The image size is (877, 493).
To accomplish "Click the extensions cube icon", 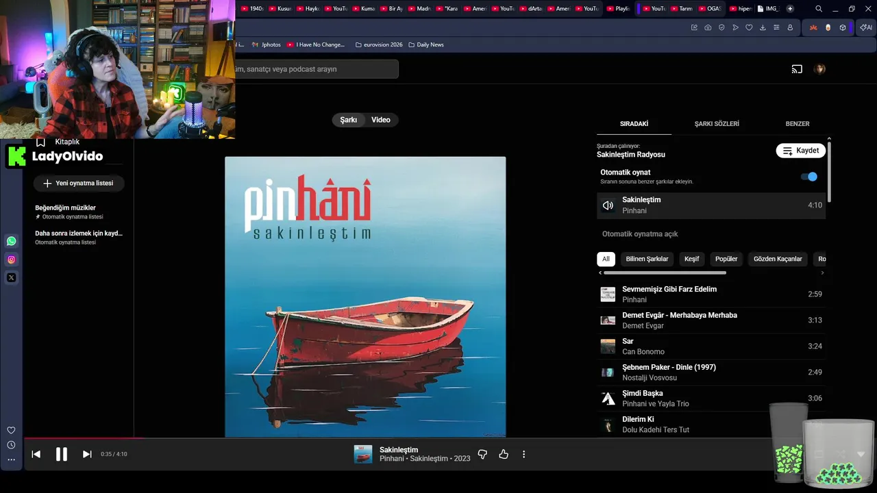I will (x=843, y=27).
